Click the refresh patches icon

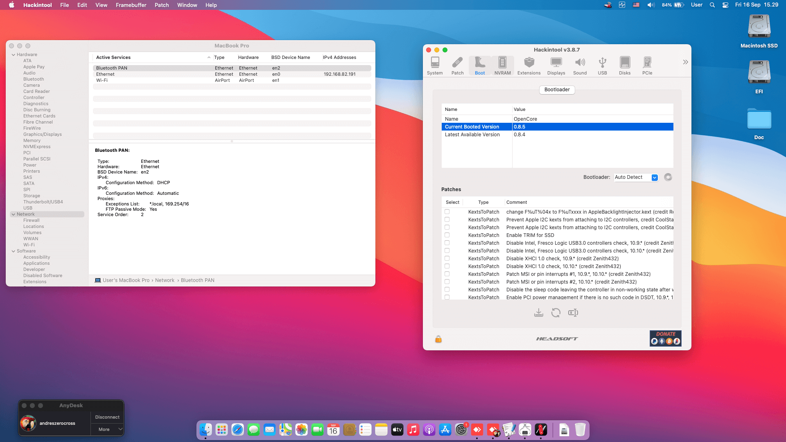point(556,313)
